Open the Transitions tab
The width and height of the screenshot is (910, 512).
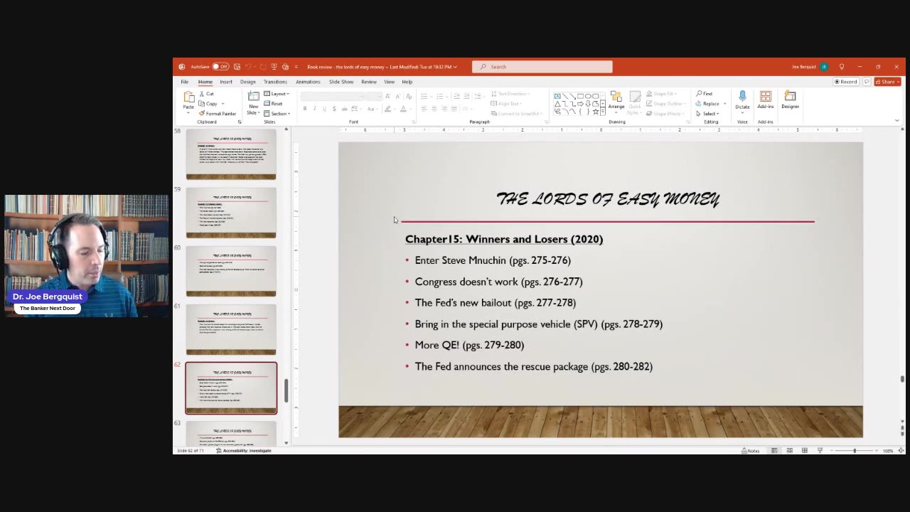[x=275, y=82]
